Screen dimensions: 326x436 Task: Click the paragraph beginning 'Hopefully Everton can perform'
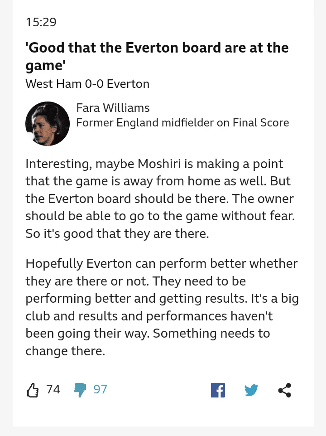162,307
